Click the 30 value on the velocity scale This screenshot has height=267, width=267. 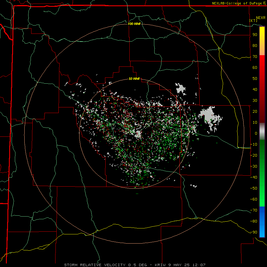[x=255, y=101]
